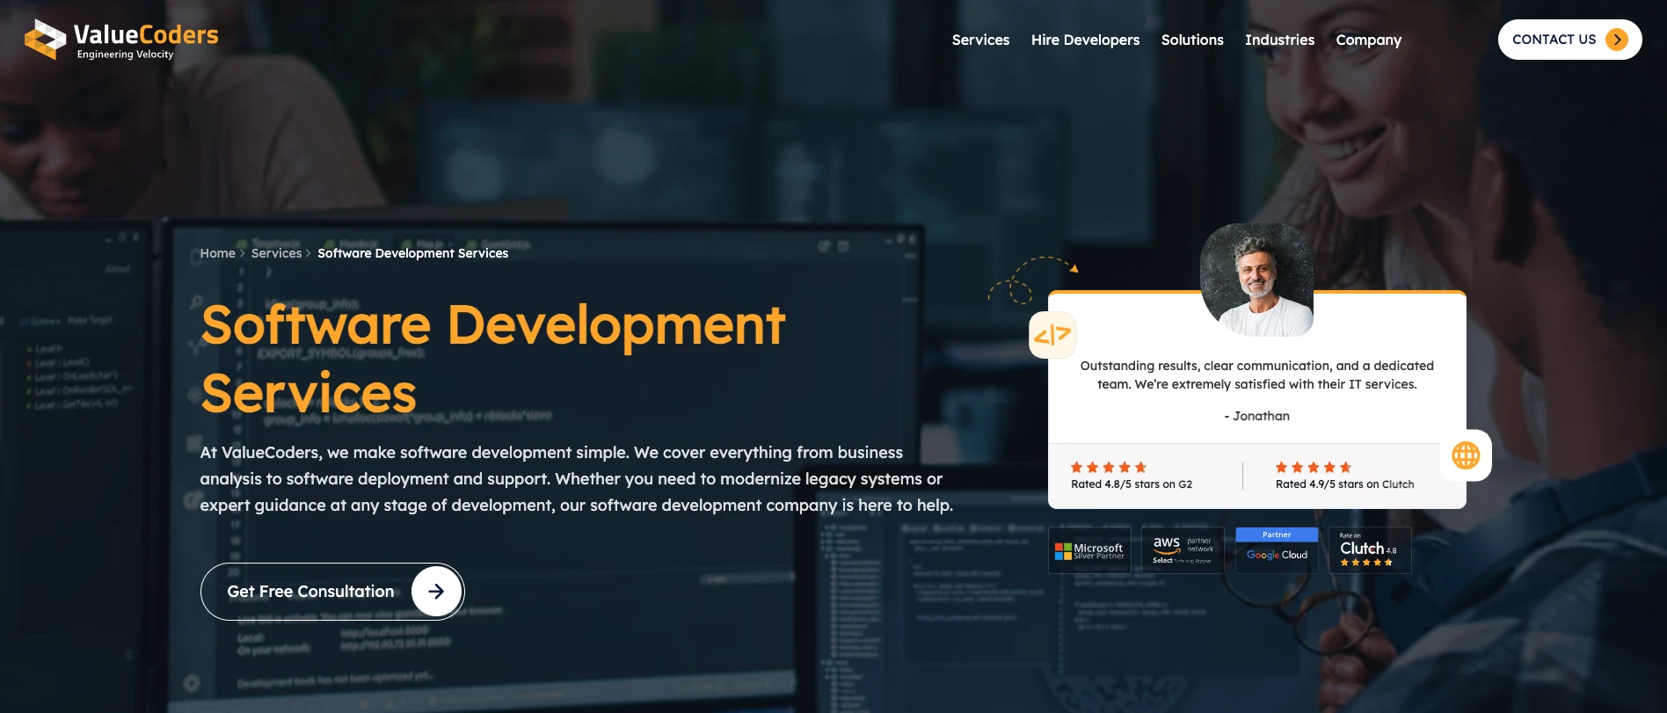Click the Clutch star rating icons
1667x713 pixels.
tap(1314, 468)
